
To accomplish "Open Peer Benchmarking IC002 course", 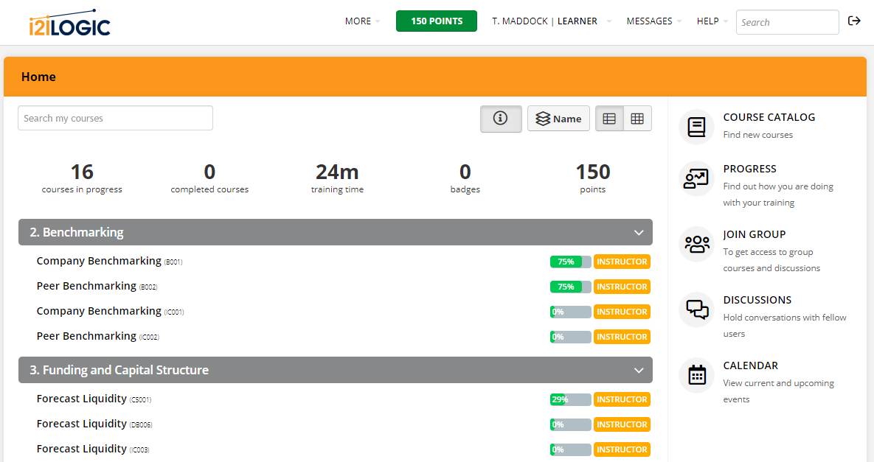I will [97, 336].
